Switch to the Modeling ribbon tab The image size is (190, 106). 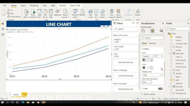[x=34, y=6]
